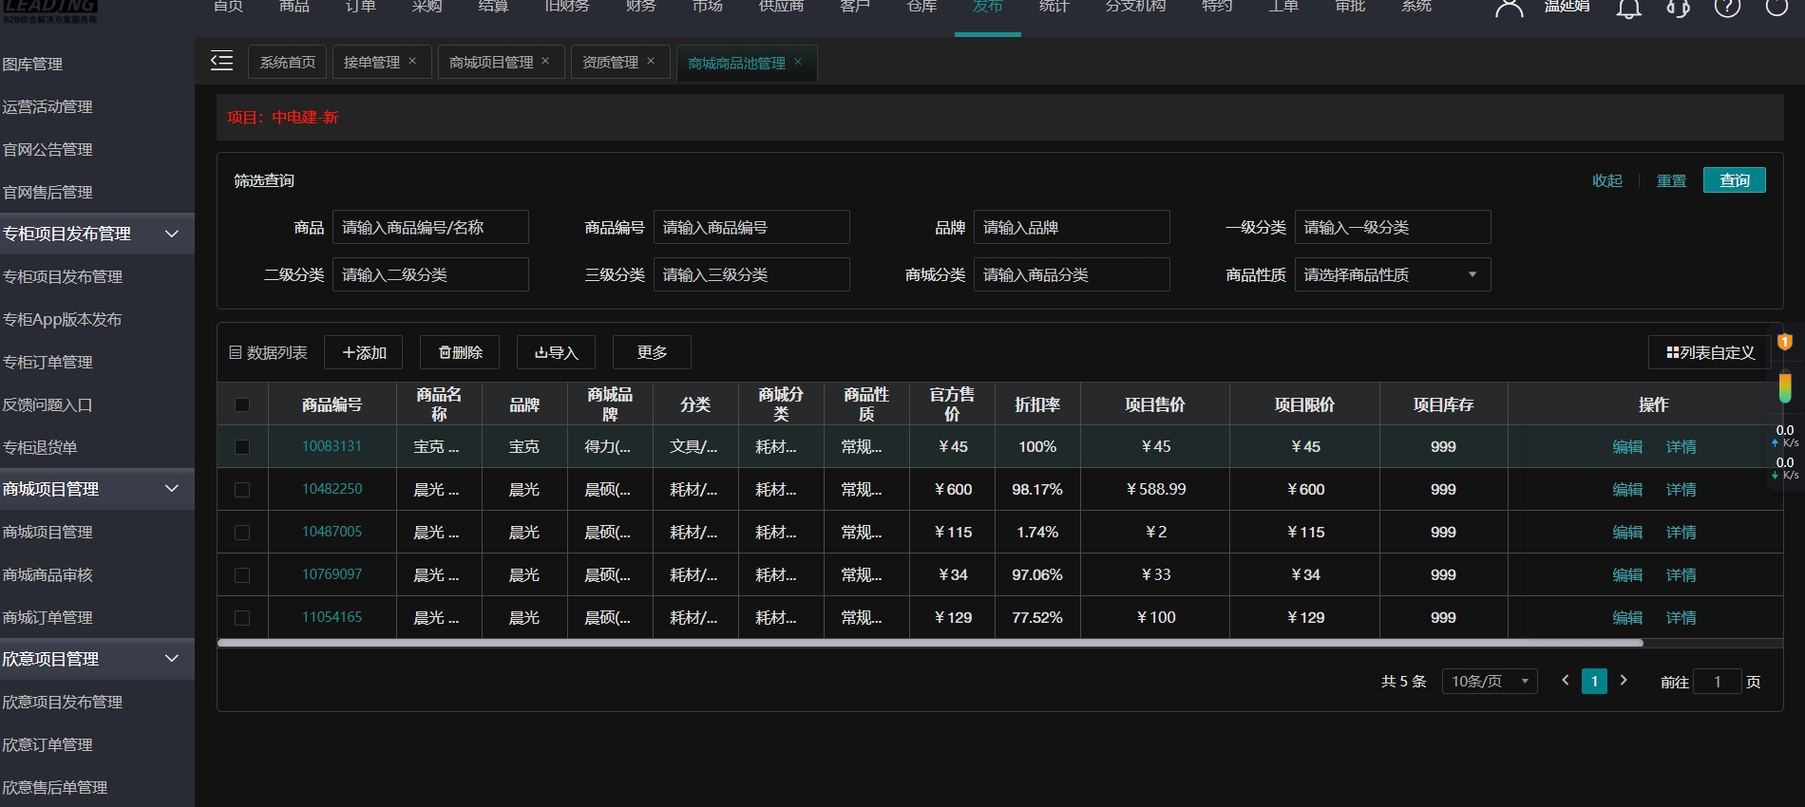Close the 商城项目管理 tab
Screen dimensions: 1805x807
point(545,61)
